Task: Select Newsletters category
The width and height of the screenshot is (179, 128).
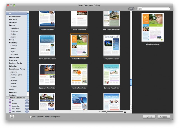Action: point(14,57)
